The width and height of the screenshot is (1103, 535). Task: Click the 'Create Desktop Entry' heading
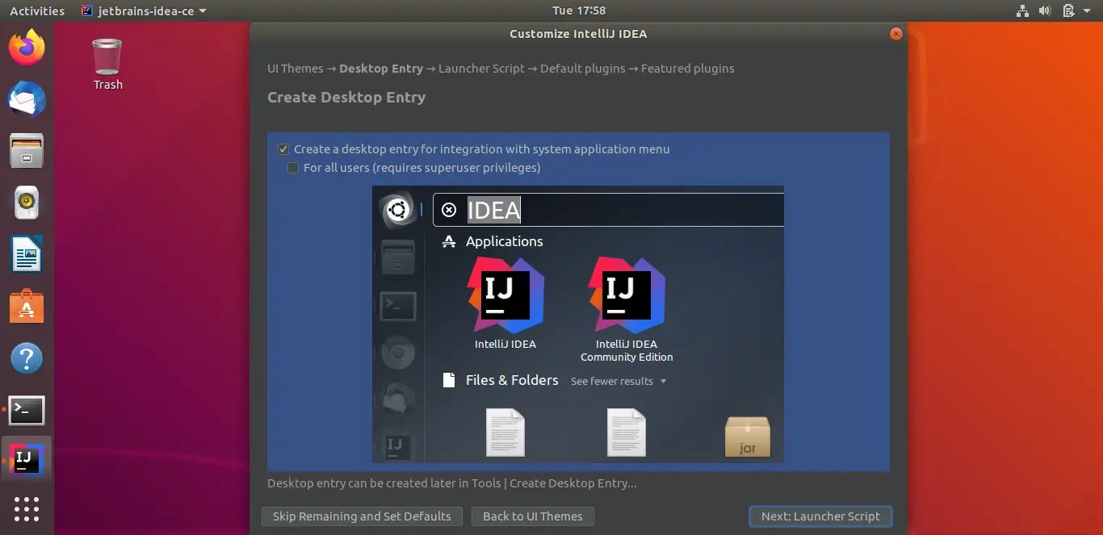pos(346,98)
